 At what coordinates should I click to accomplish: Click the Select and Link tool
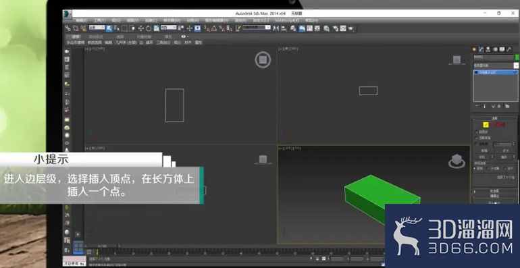point(68,28)
